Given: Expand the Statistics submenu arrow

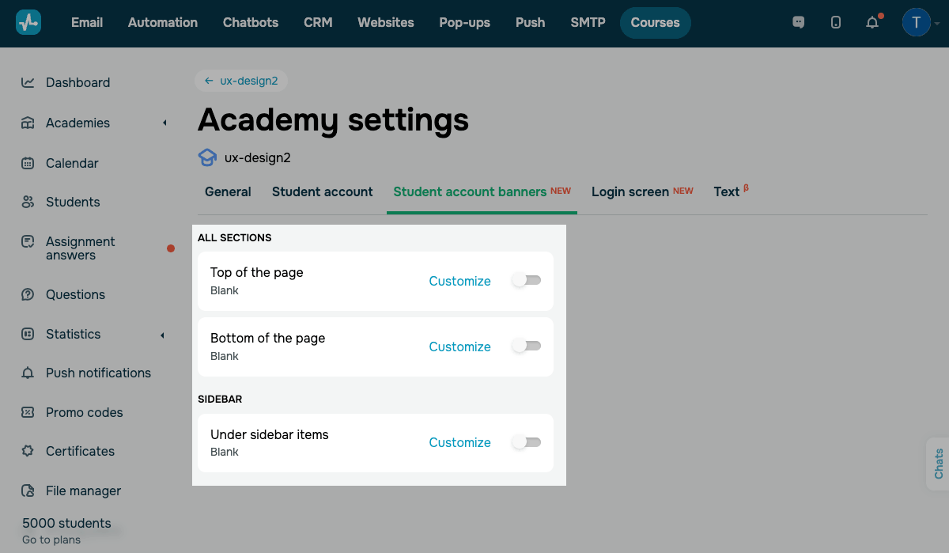Looking at the screenshot, I should pos(163,335).
